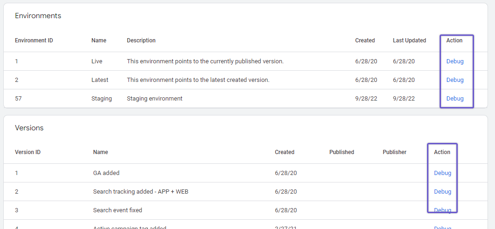Debug the Staging environment

click(x=454, y=98)
